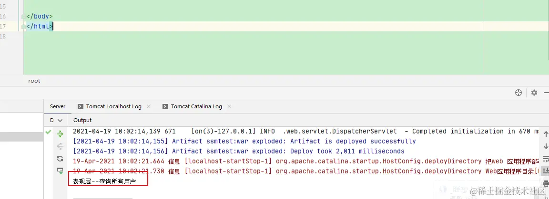549x199 pixels.
Task: Click the '表现层--查询所有用户' output line
Action: (x=104, y=181)
